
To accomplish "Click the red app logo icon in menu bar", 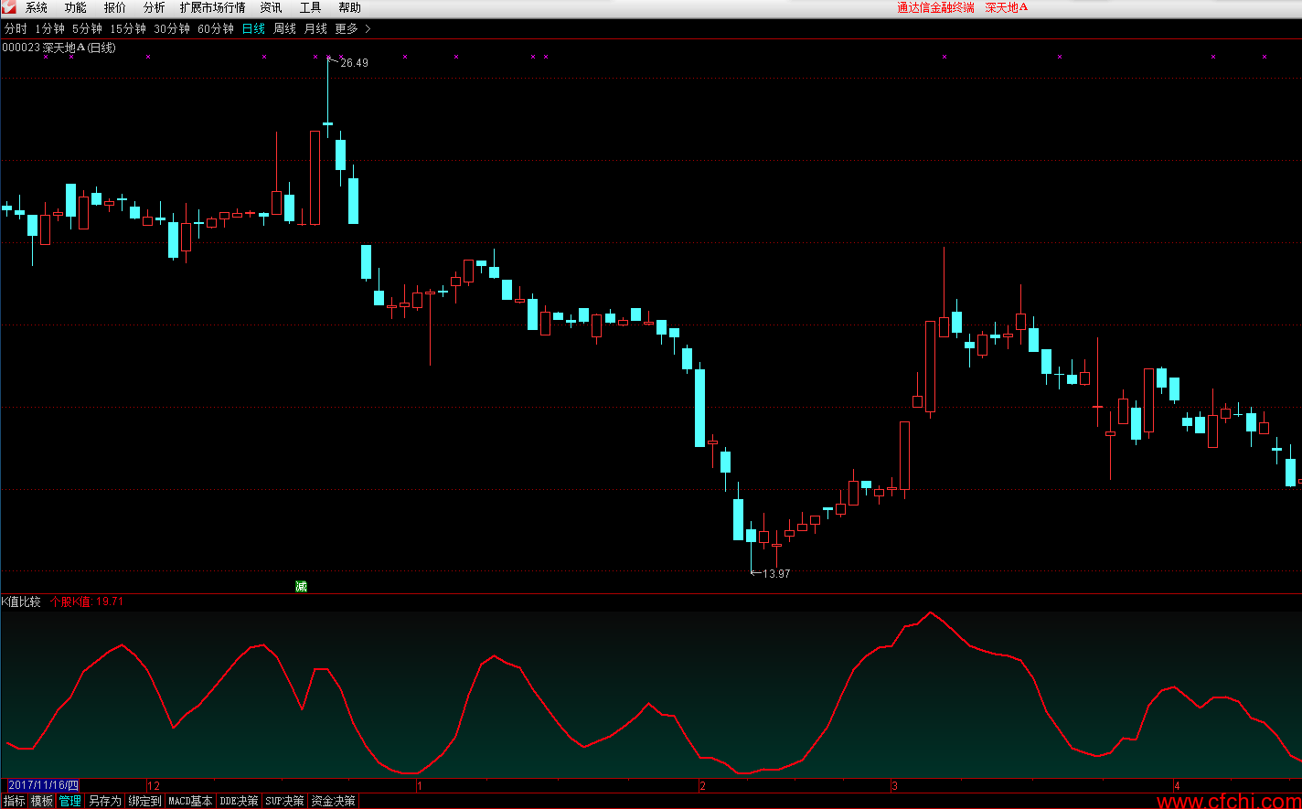I will 9,7.
